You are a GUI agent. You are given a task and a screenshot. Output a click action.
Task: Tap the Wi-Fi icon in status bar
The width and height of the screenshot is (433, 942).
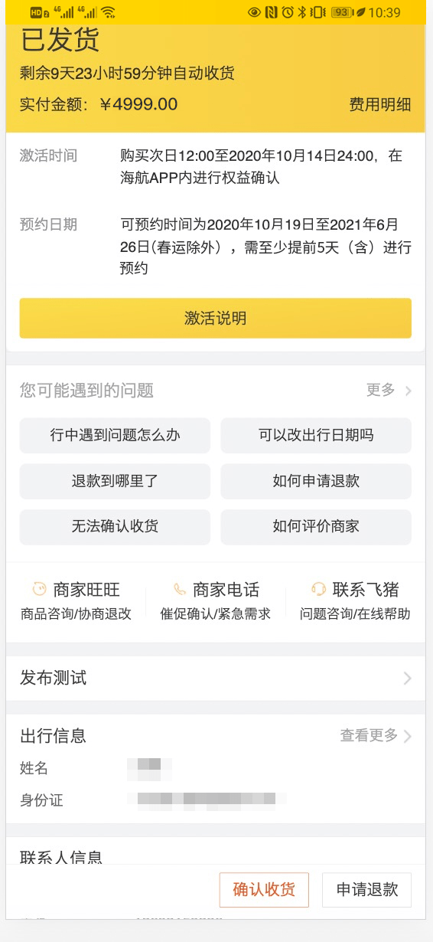click(108, 12)
